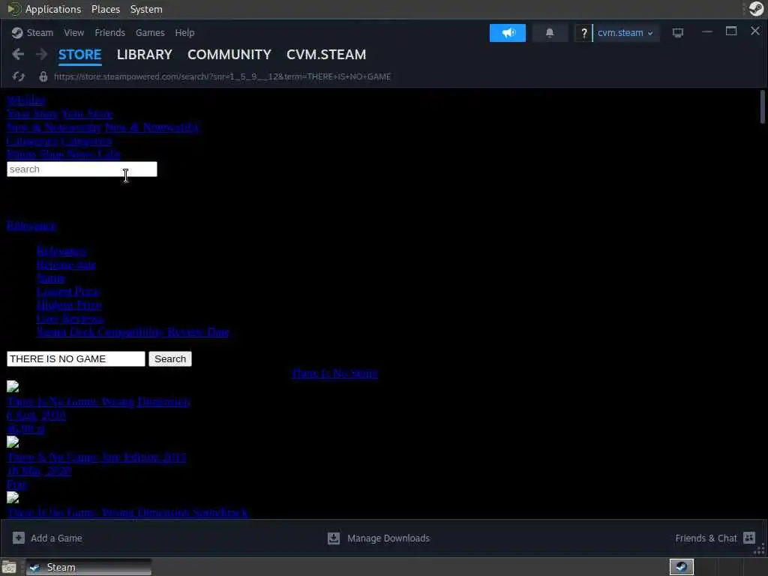Sort results by User Reviews
Screen dimensions: 768x576
coord(70,318)
